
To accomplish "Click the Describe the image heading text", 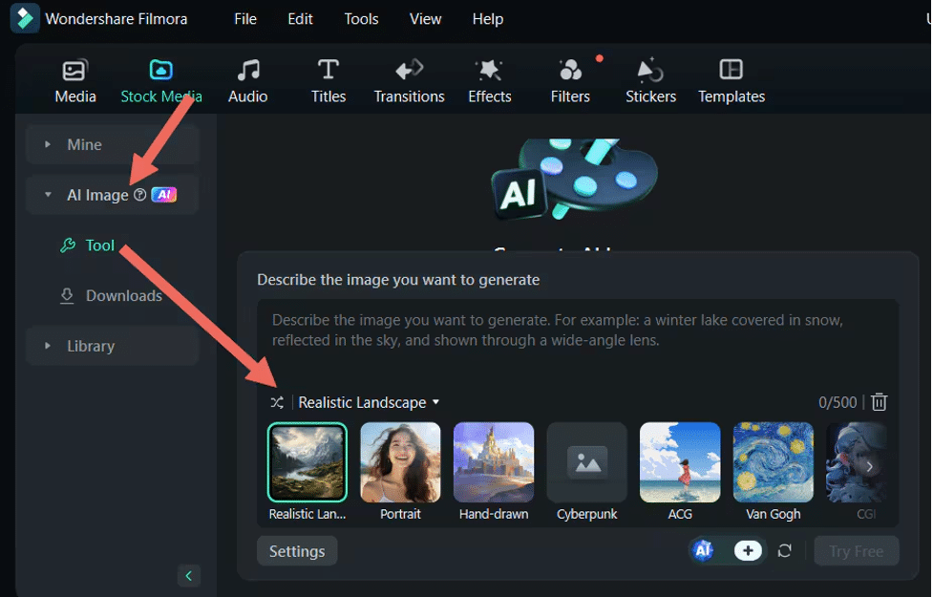I will [398, 280].
